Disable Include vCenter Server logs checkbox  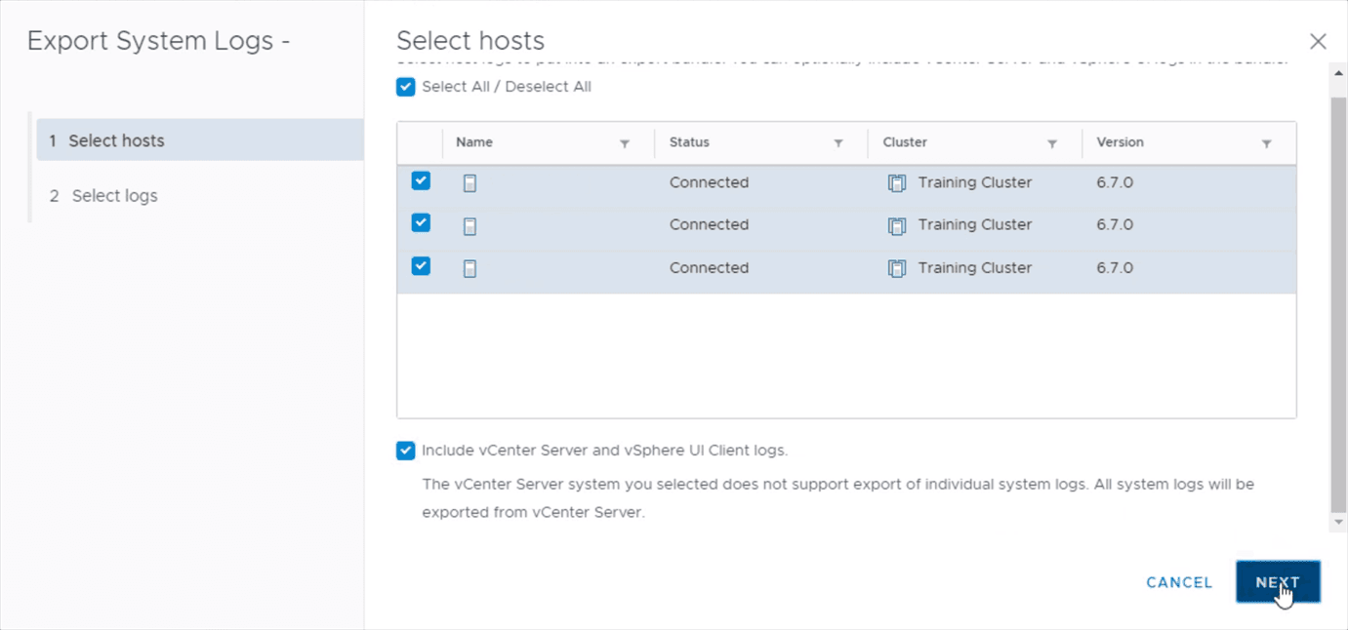[406, 451]
